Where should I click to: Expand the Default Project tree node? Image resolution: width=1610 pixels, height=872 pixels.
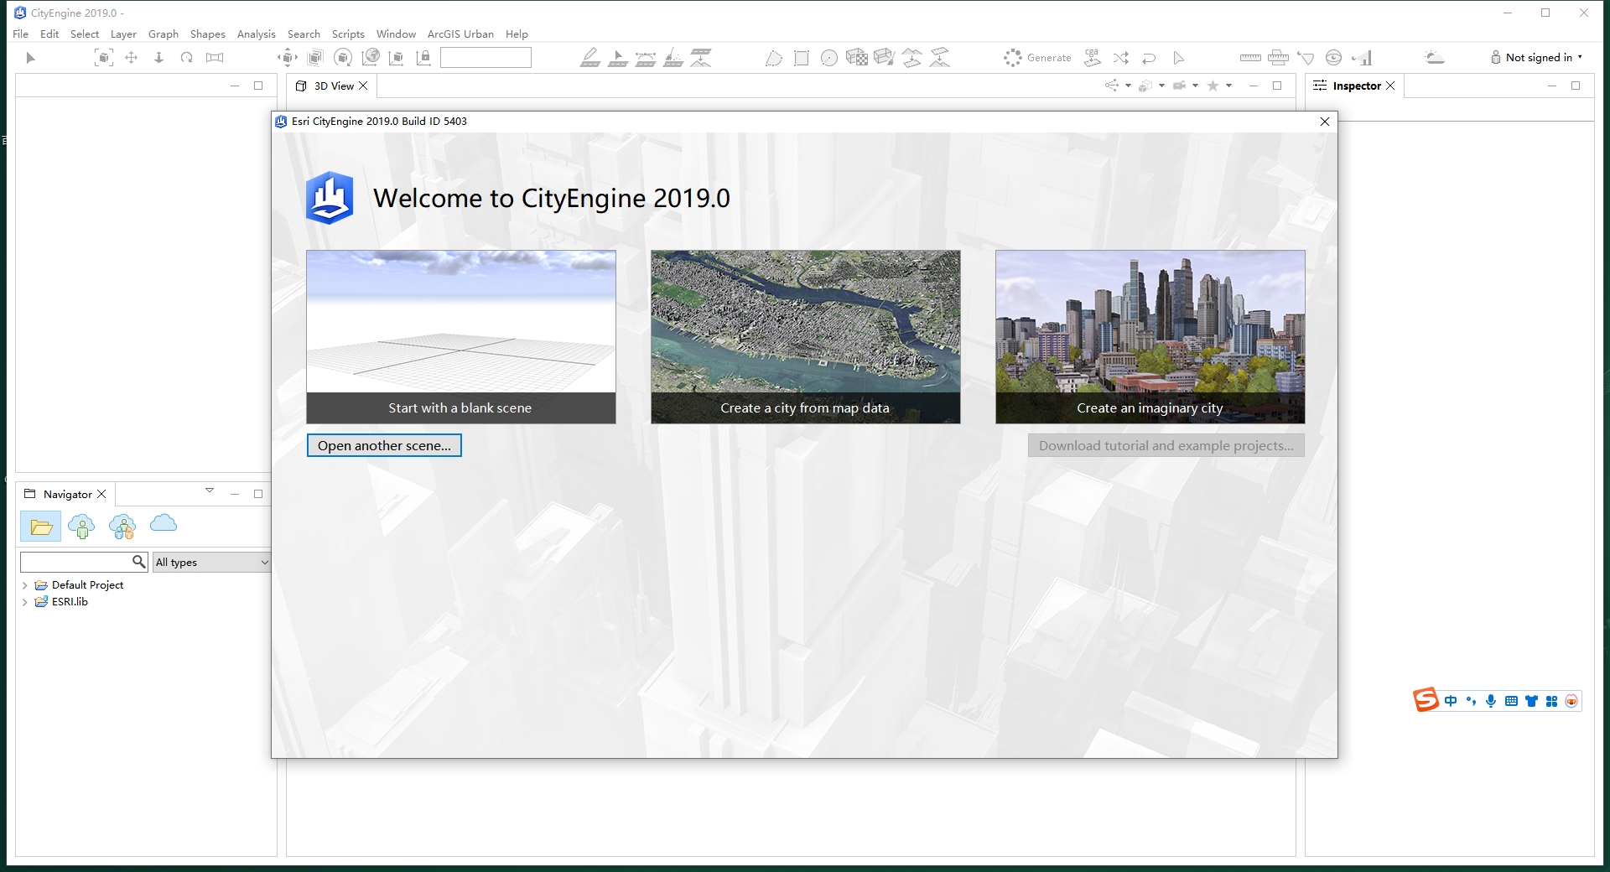(25, 585)
